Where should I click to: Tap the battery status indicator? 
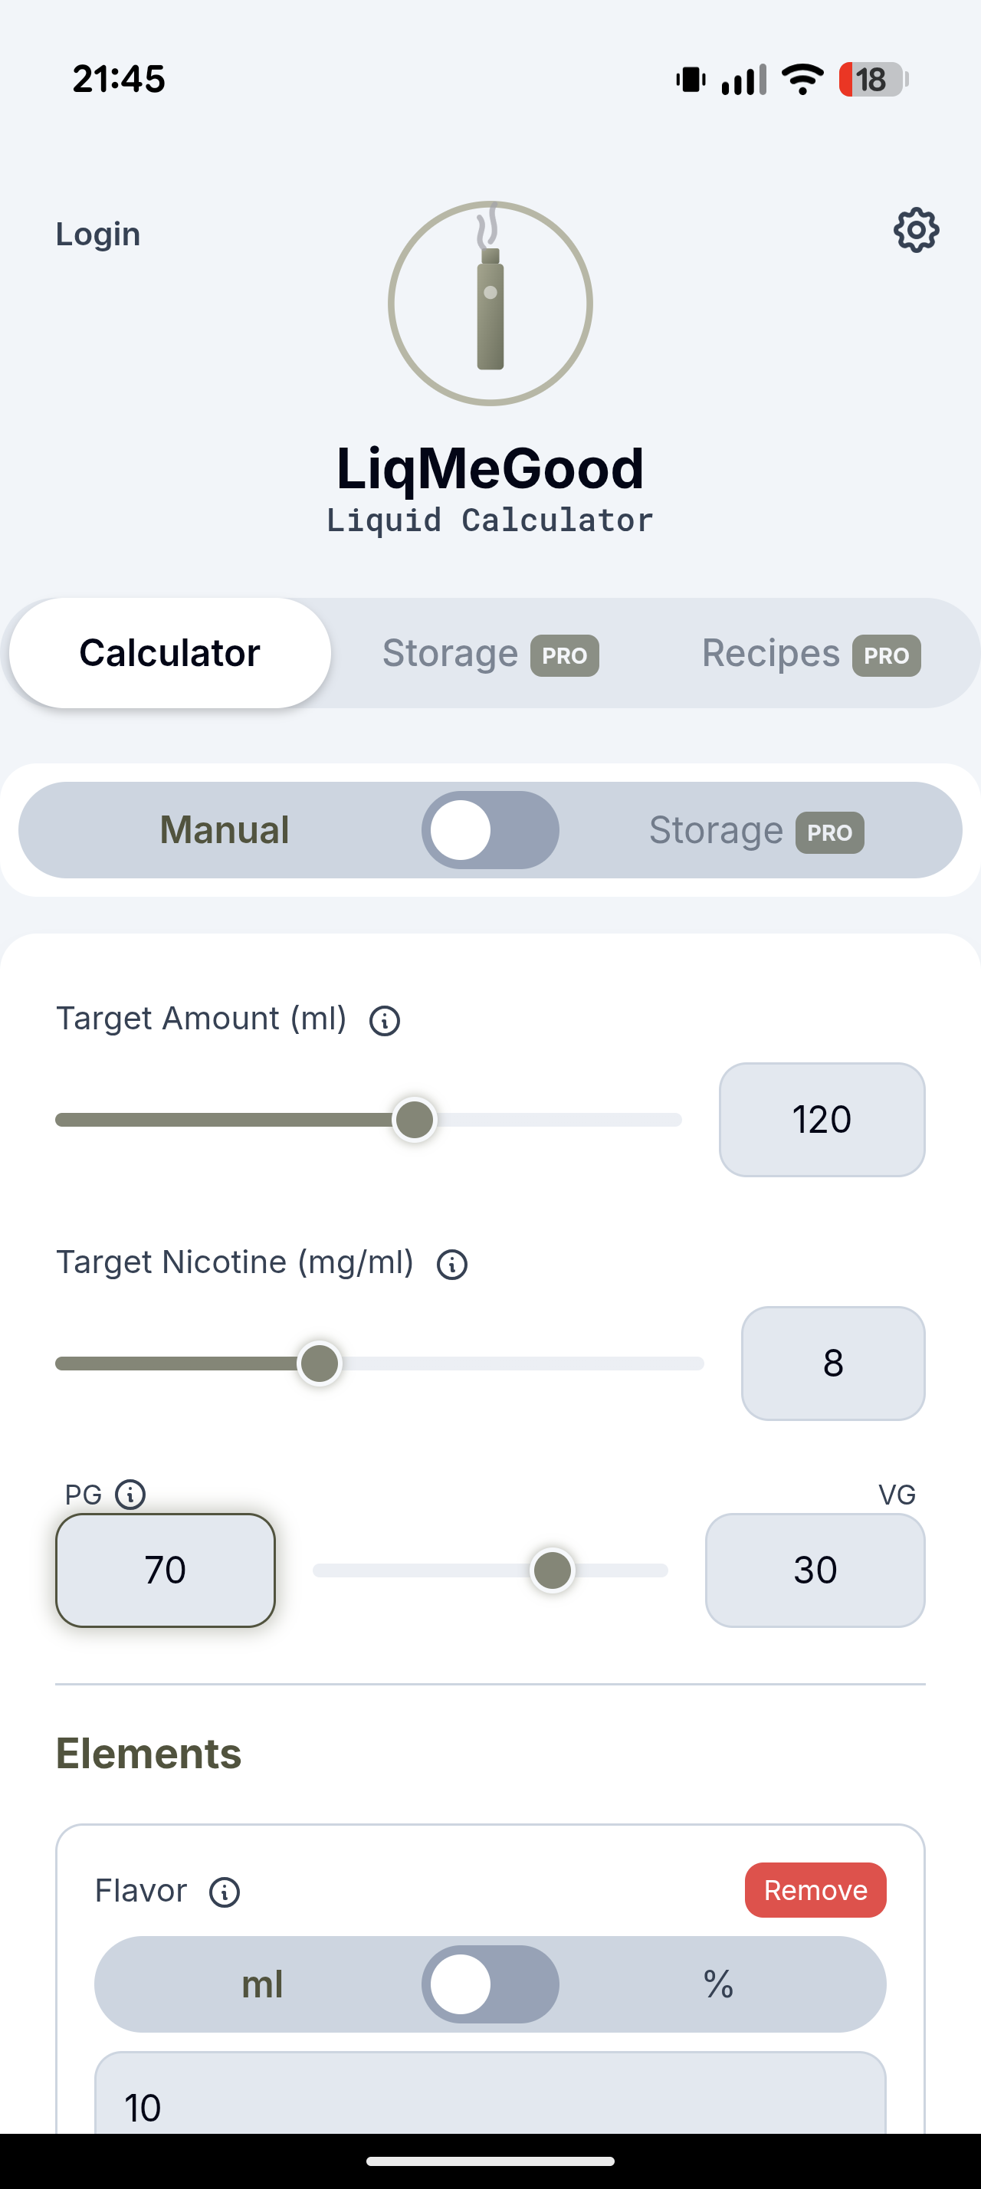tap(872, 80)
